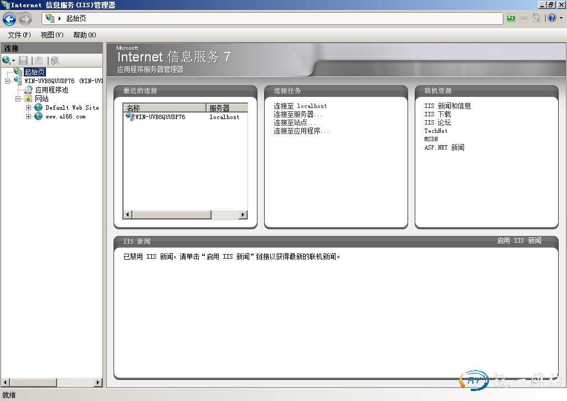Collapse the 网站 tree node
Screen dimensions: 567x401
pos(18,99)
